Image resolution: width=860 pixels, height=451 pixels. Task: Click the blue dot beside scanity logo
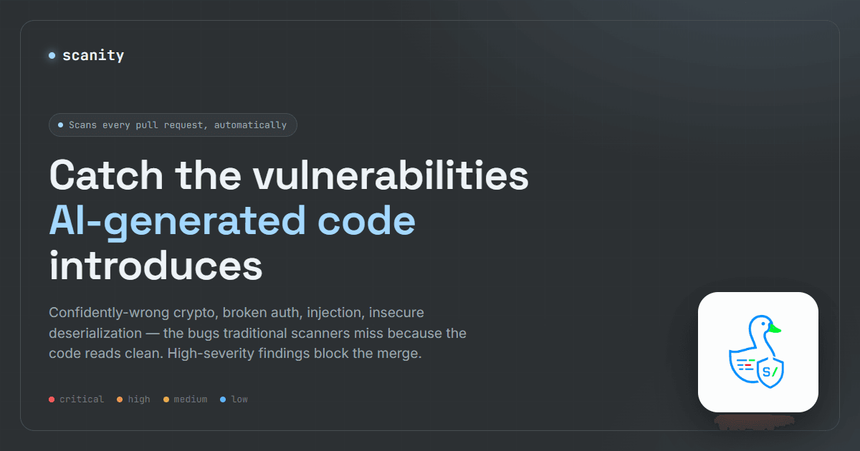[x=52, y=55]
